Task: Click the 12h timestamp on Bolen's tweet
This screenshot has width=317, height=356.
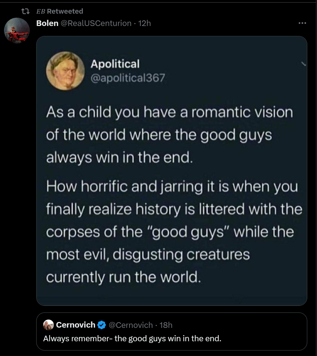Action: [x=145, y=23]
